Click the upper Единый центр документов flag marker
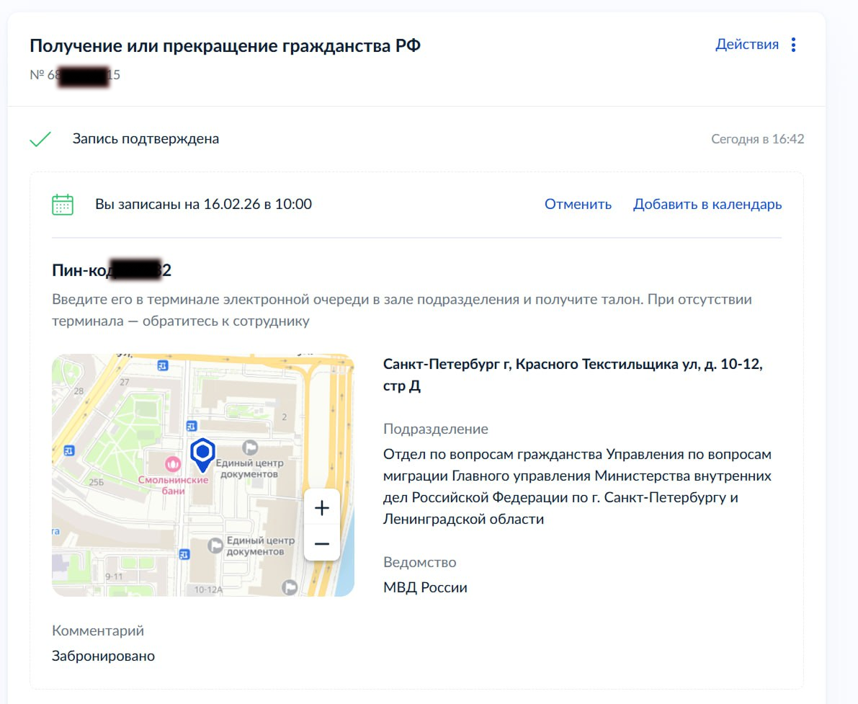The height and width of the screenshot is (704, 858). tap(250, 447)
